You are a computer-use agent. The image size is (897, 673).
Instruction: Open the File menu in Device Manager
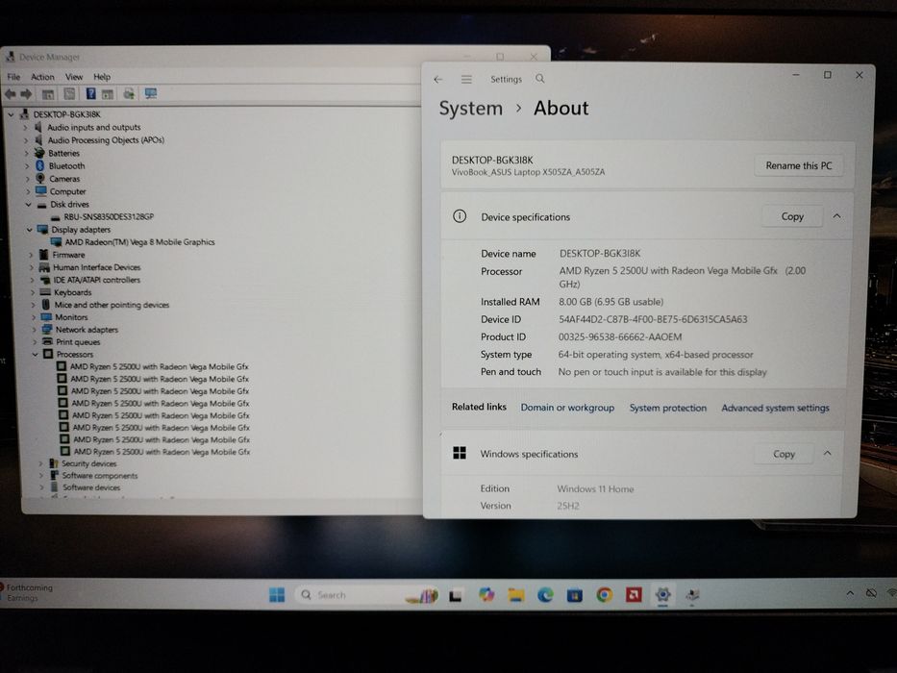coord(13,77)
